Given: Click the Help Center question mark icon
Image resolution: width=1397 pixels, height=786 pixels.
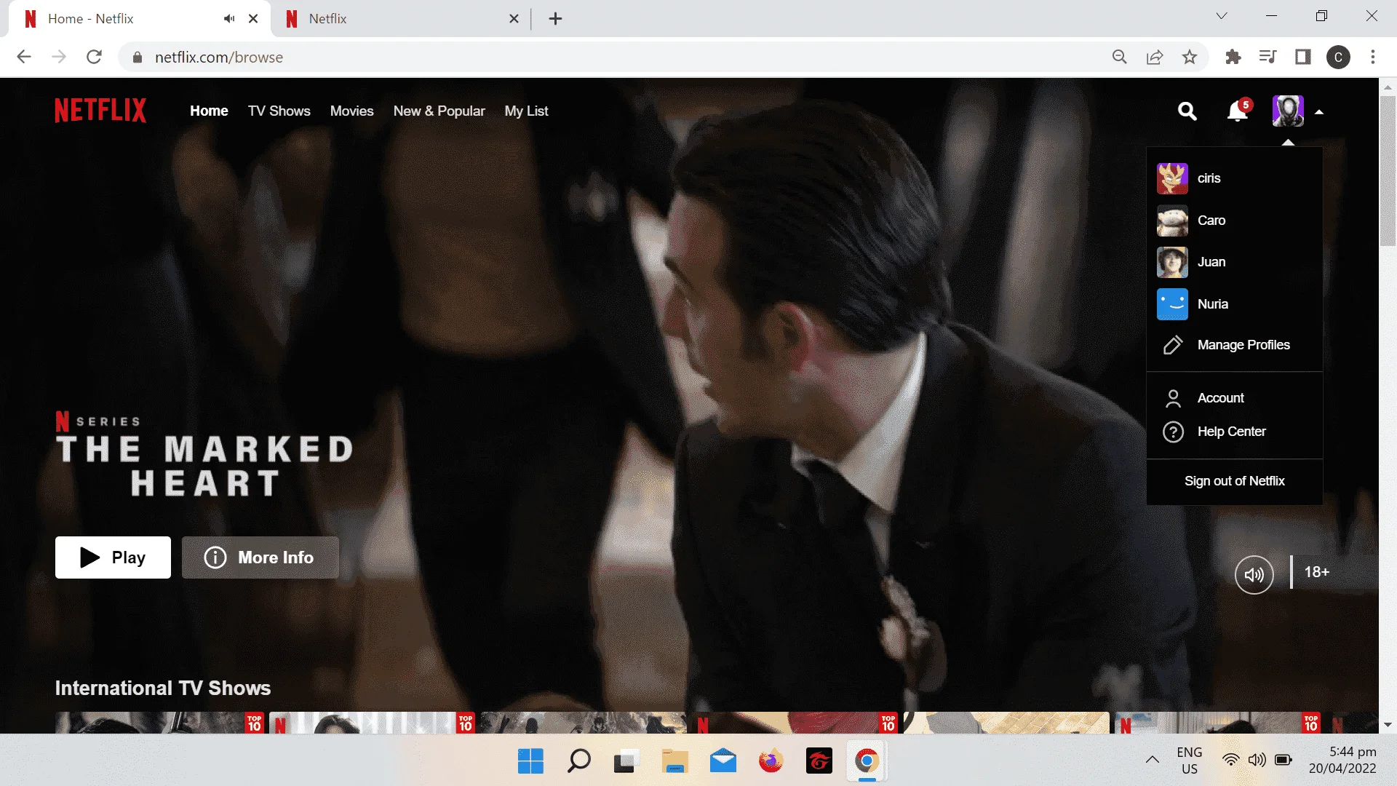Looking at the screenshot, I should click(1173, 432).
